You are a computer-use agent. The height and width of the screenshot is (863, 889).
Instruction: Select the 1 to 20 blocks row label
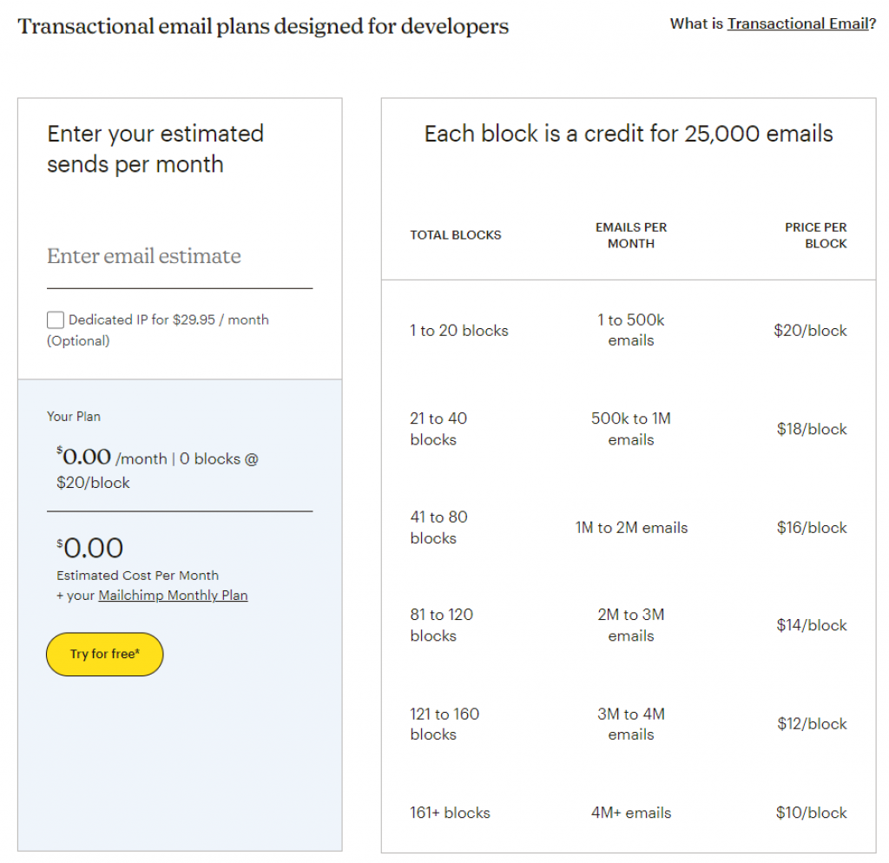click(459, 331)
